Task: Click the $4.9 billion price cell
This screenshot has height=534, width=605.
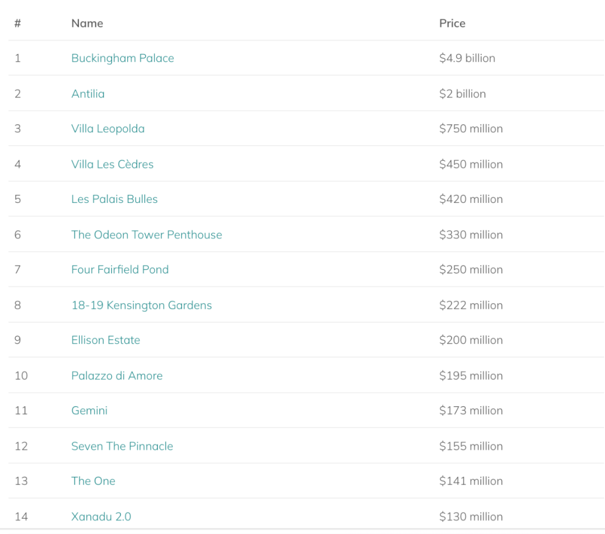Action: click(x=467, y=58)
